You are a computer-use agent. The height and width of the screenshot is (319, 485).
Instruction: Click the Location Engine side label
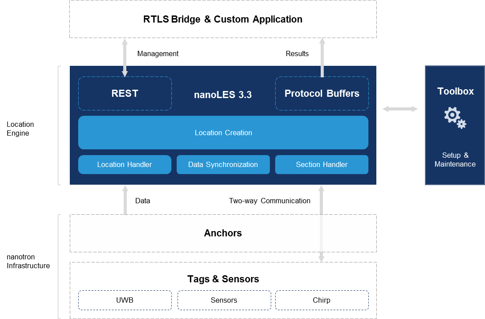tap(20, 129)
